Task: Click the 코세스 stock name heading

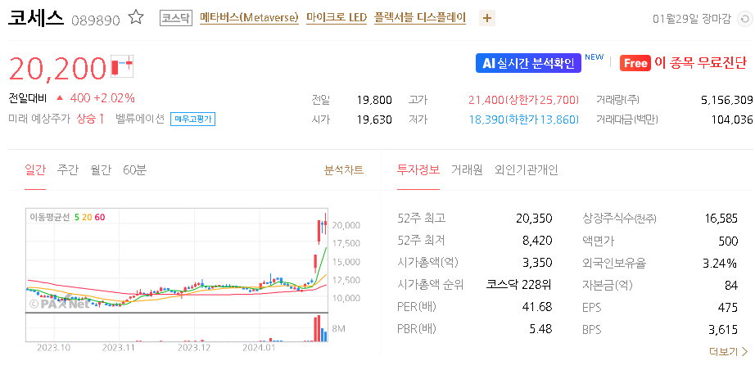Action: (36, 18)
